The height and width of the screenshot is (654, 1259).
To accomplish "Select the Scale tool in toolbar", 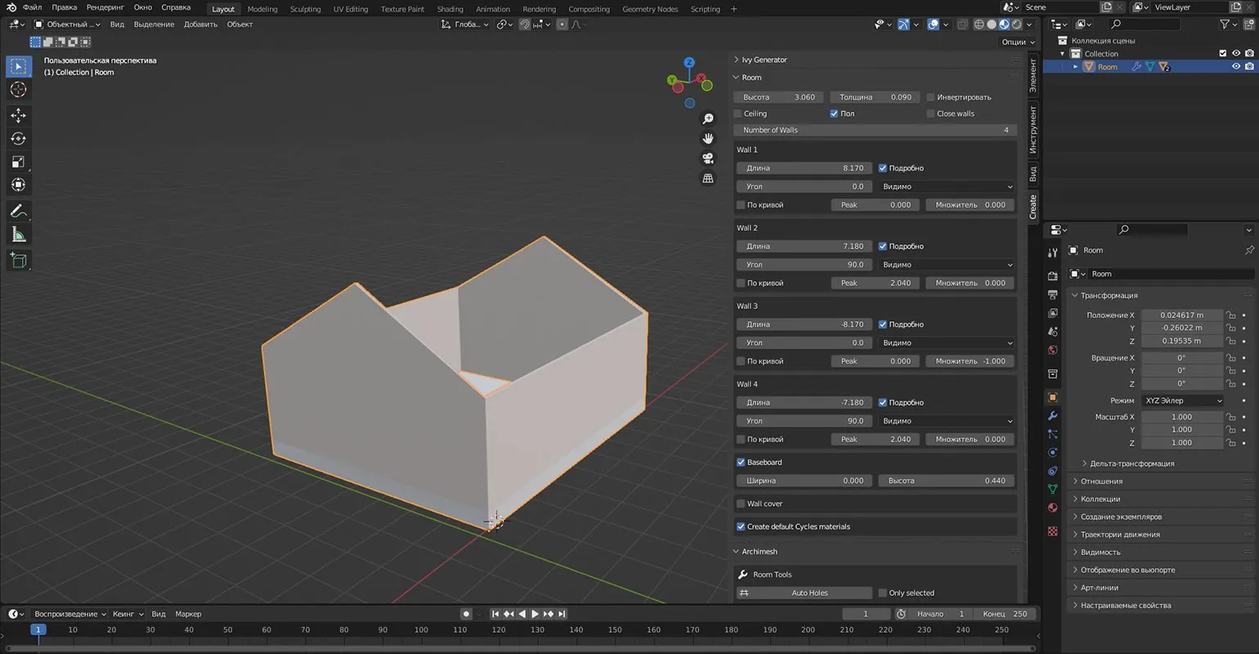I will click(18, 162).
